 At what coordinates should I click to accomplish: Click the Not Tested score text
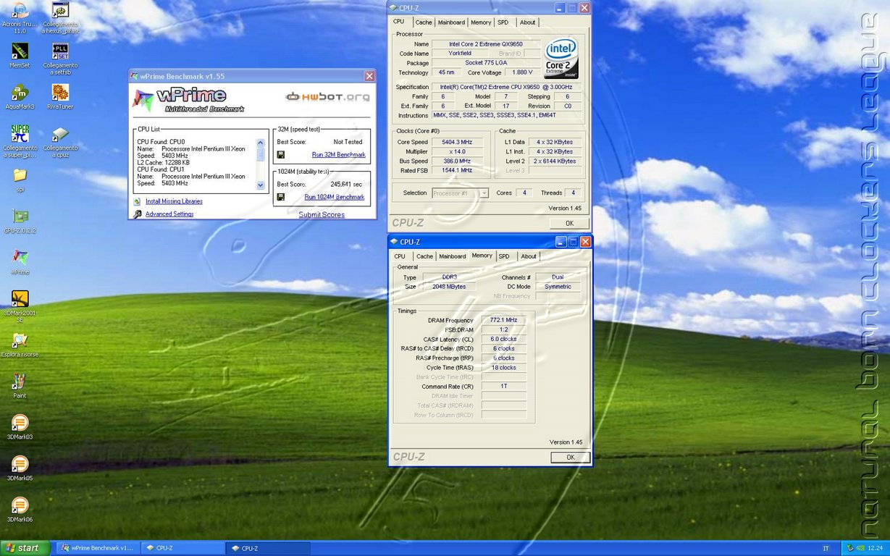coord(348,142)
